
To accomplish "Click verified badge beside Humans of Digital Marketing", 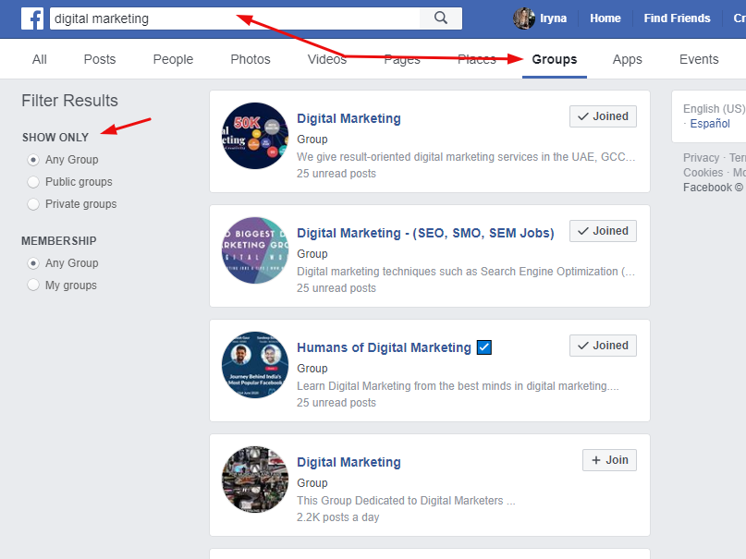I will pos(484,348).
